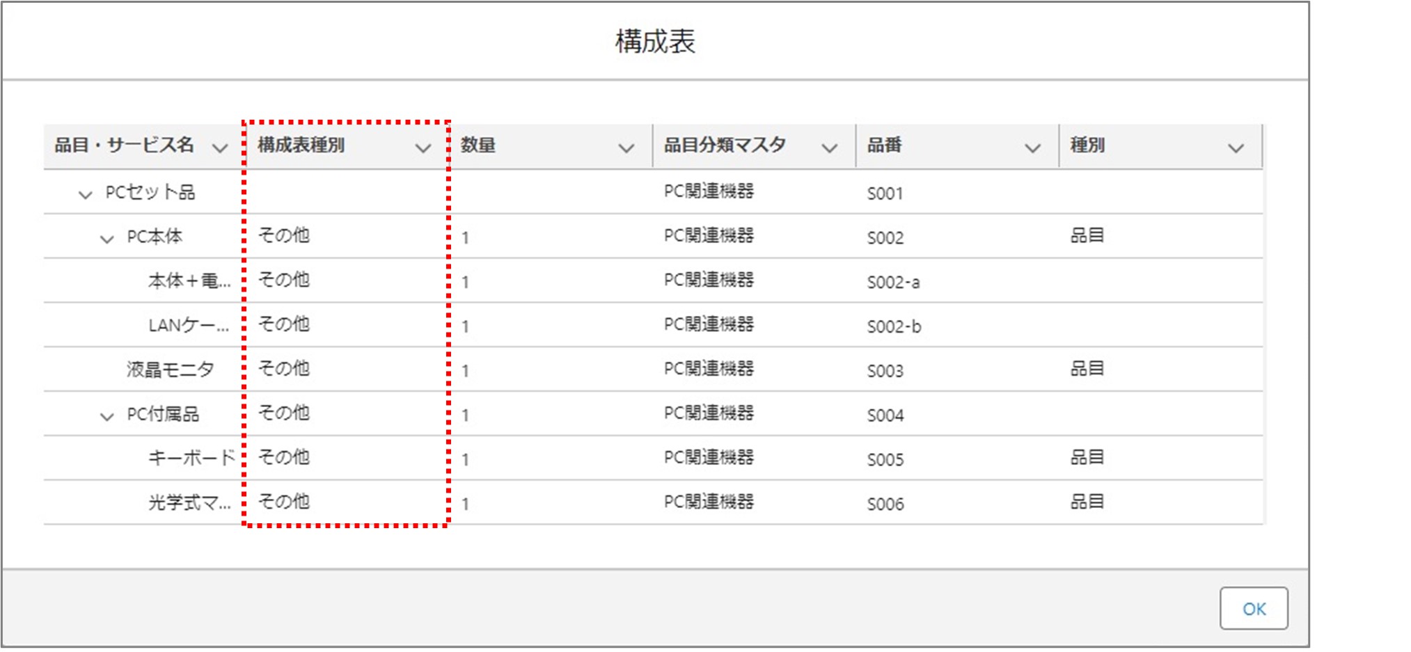Image resolution: width=1411 pixels, height=652 pixels.
Task: Click the PC付属品 item name
Action: 163,414
